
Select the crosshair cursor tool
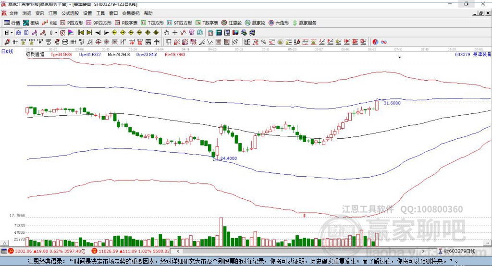[x=175, y=33]
